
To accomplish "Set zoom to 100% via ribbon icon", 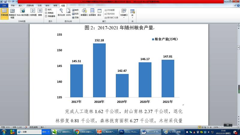I will coord(68,12).
